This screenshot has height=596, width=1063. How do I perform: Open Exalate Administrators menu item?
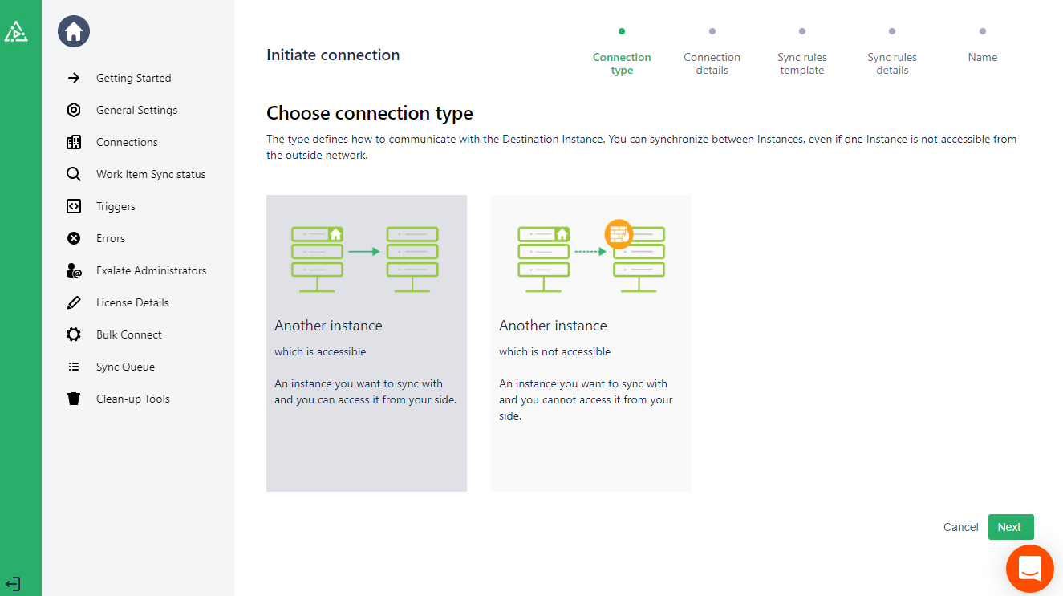click(x=151, y=270)
